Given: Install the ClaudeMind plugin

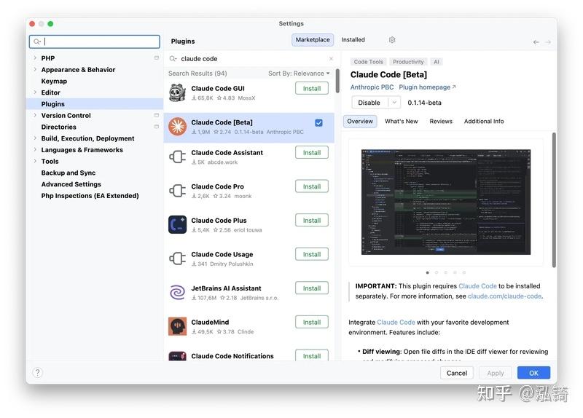Looking at the screenshot, I should point(312,322).
